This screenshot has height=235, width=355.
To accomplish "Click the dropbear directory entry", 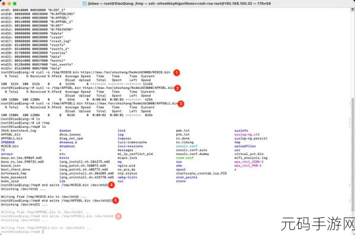I will pyautogui.click(x=67, y=146).
